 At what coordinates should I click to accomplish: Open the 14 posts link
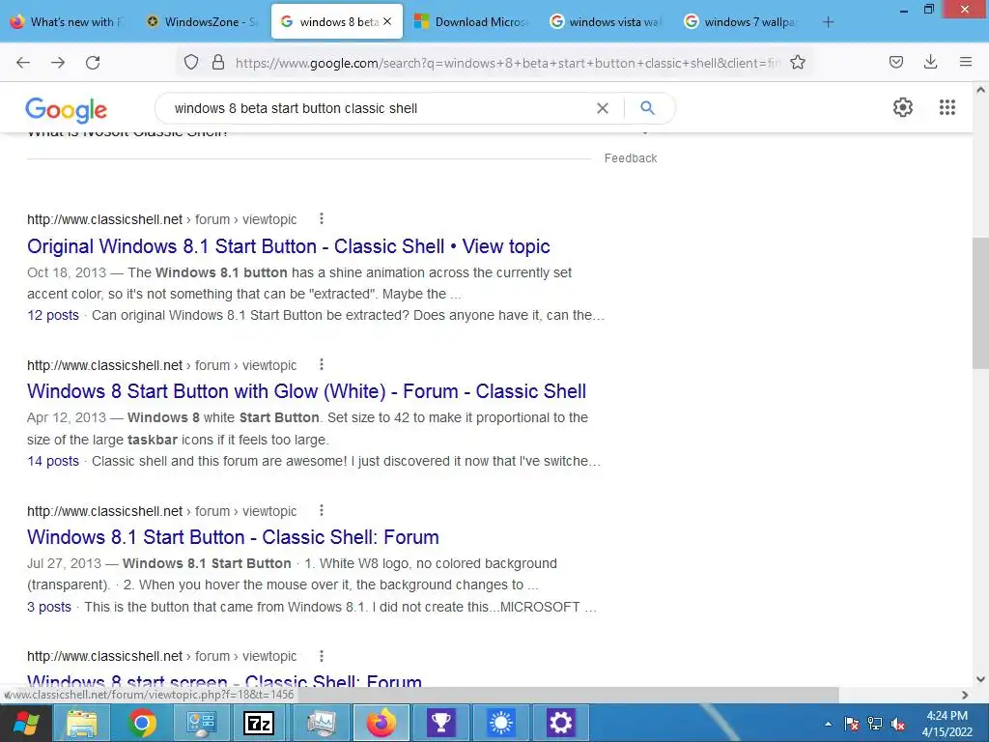(53, 461)
